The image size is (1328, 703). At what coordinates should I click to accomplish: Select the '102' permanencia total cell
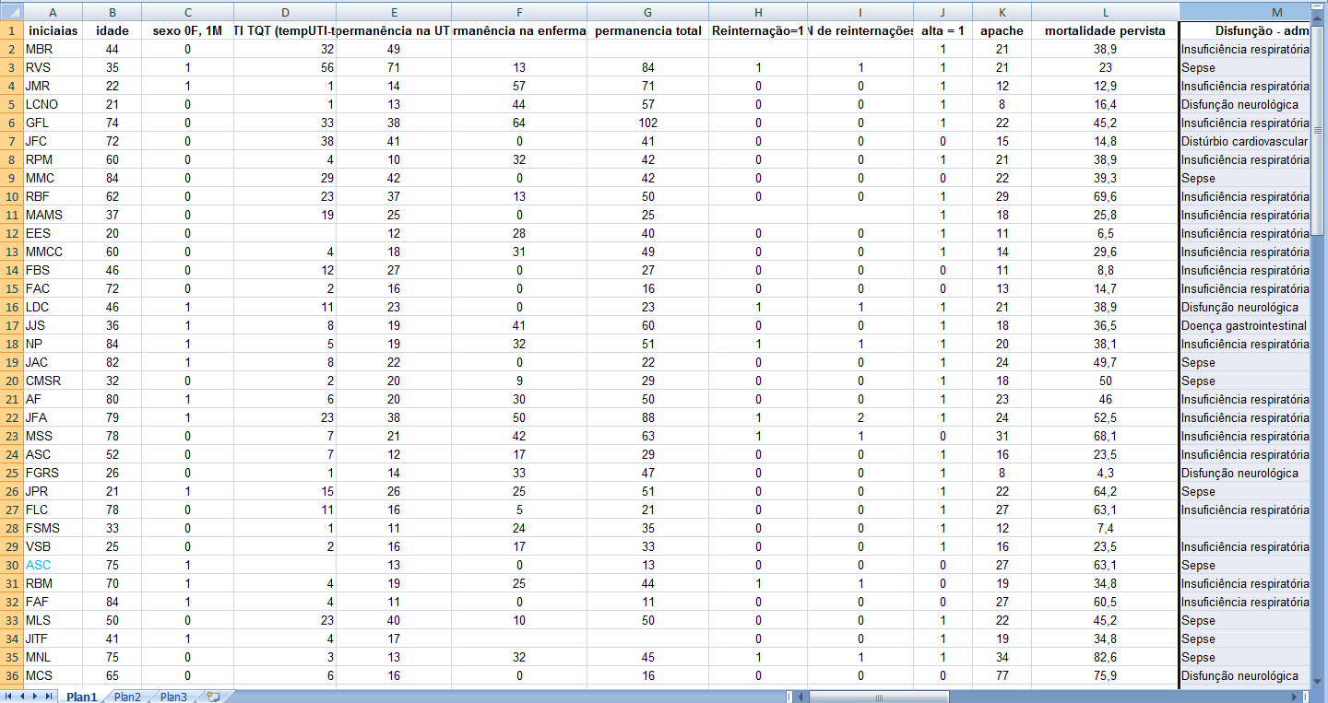point(648,123)
